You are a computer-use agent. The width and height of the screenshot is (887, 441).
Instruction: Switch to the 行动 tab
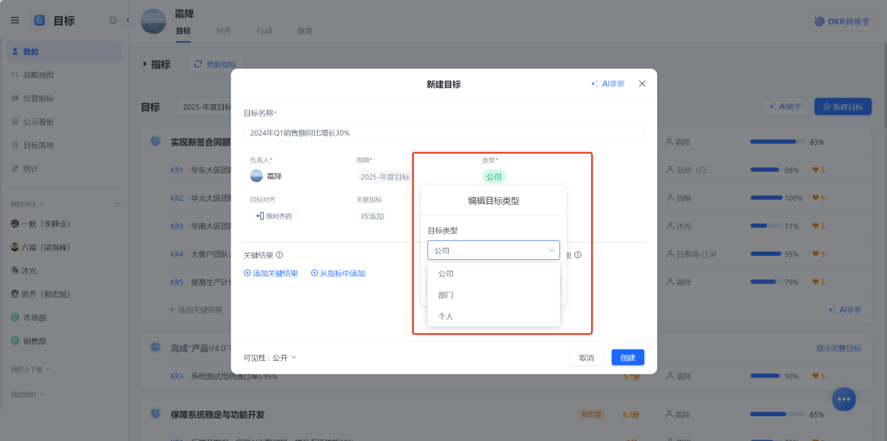(264, 31)
